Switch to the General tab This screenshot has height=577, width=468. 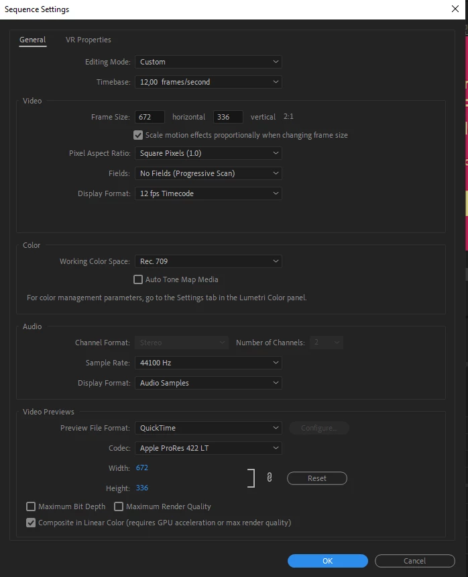pyautogui.click(x=33, y=40)
